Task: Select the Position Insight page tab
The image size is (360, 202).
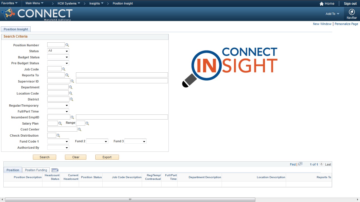Action: pyautogui.click(x=16, y=29)
